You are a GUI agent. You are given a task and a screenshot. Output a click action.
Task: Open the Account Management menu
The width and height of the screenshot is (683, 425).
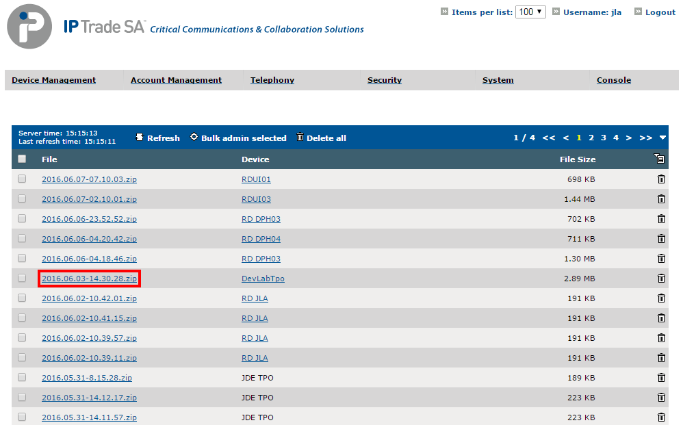[x=176, y=80]
